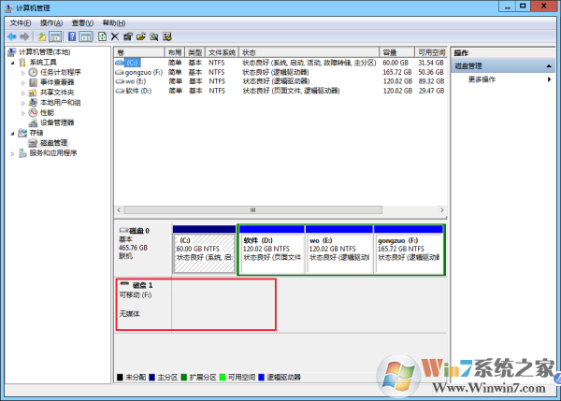Expand the 共享文件夹 node arrow
Screen dimensions: 561x401
pyautogui.click(x=23, y=93)
